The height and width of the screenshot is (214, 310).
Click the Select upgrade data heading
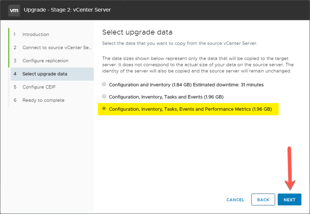click(137, 32)
